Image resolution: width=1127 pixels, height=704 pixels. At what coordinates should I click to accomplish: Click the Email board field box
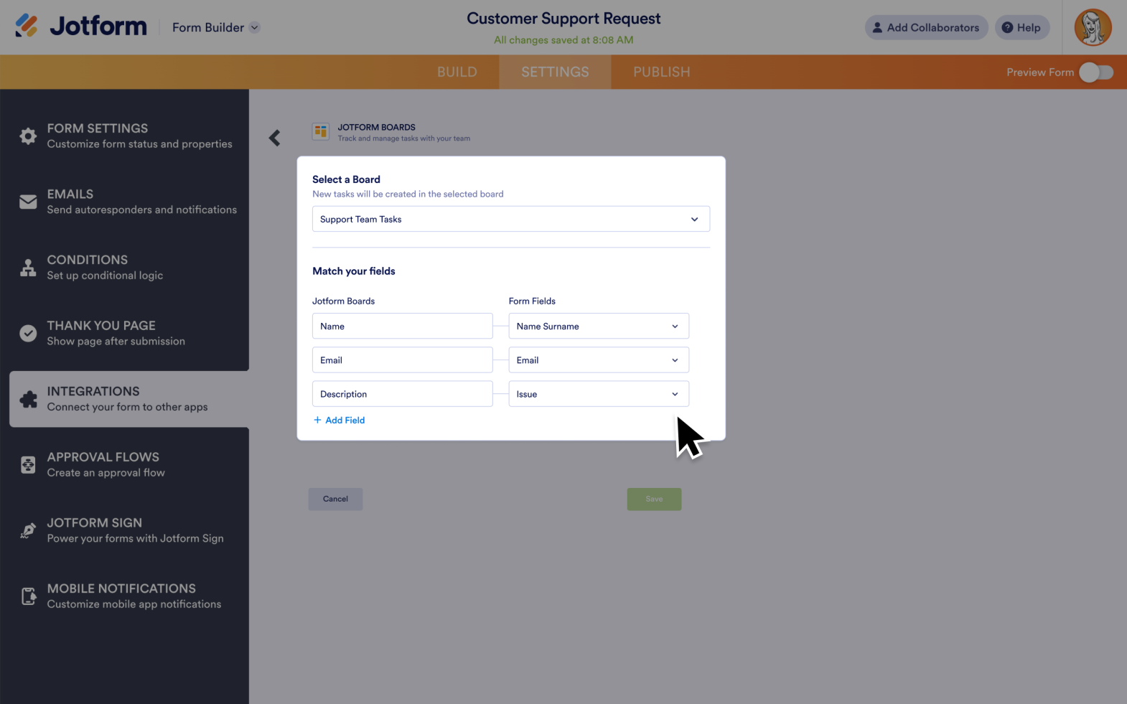click(x=402, y=360)
